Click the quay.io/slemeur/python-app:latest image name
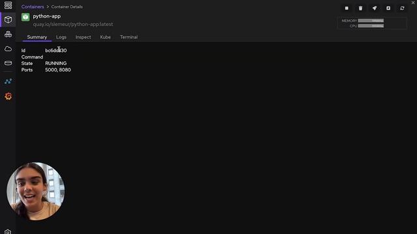The image size is (417, 234). pyautogui.click(x=73, y=24)
